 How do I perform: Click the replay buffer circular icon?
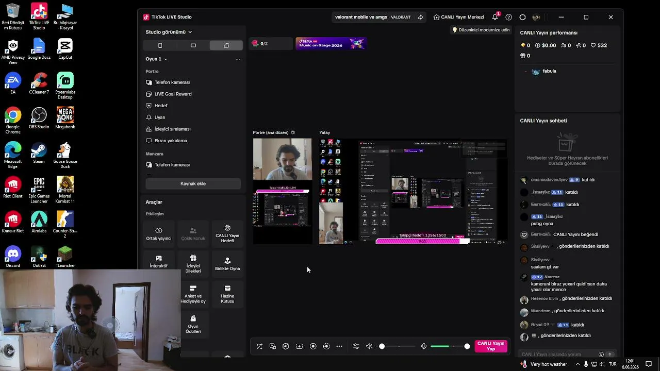[326, 346]
